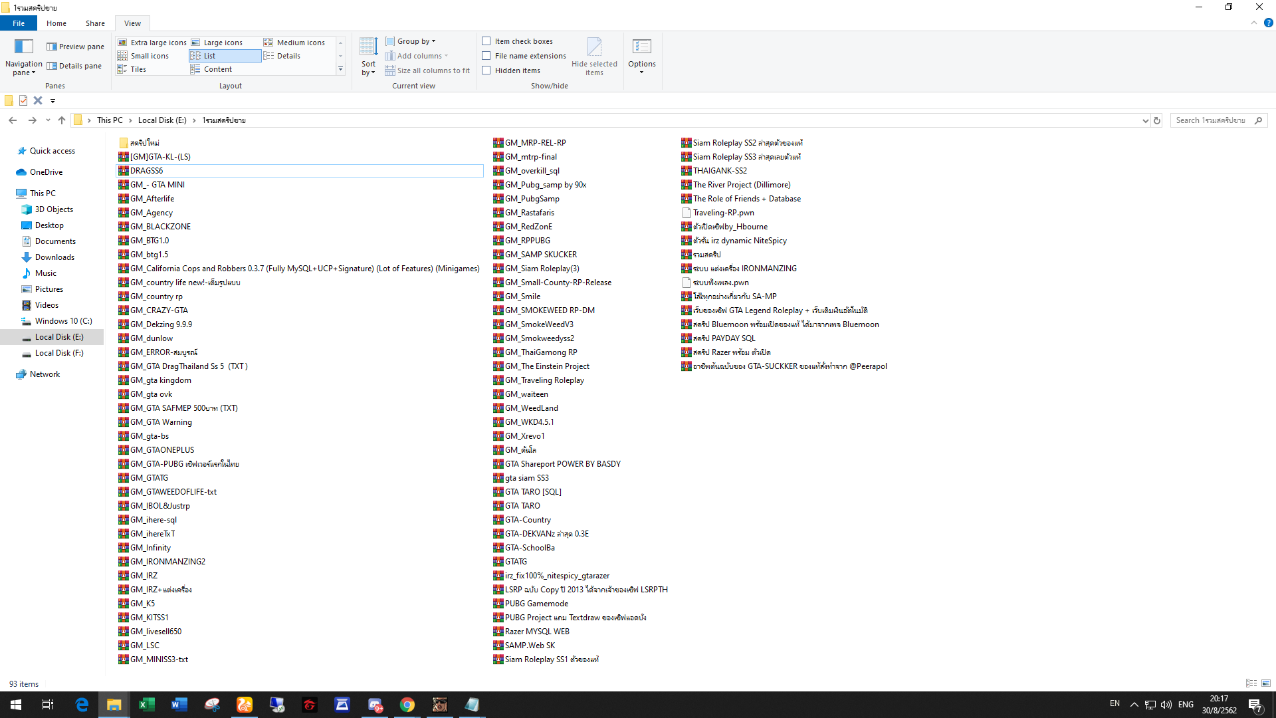This screenshot has height=718, width=1276.
Task: Open the Navigation pane dropdown button
Action: click(23, 57)
